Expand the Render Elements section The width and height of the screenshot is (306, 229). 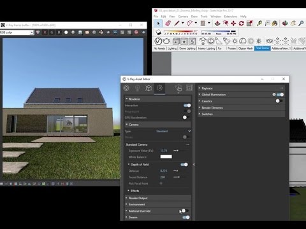(x=241, y=108)
